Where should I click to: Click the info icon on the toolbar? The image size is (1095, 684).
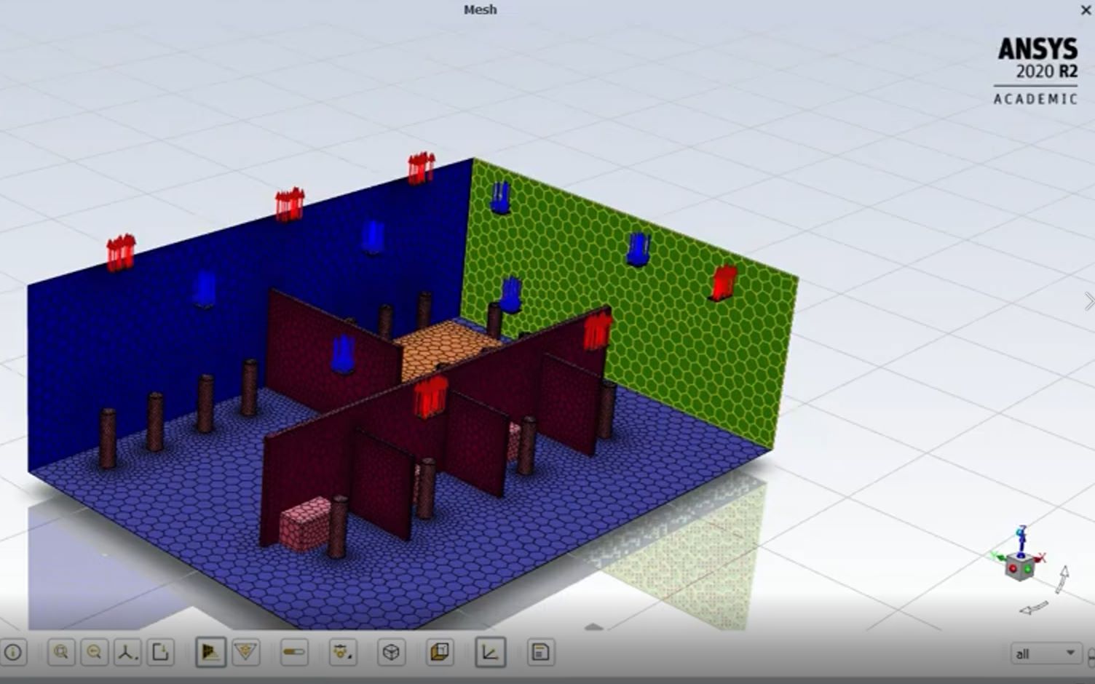coord(15,653)
